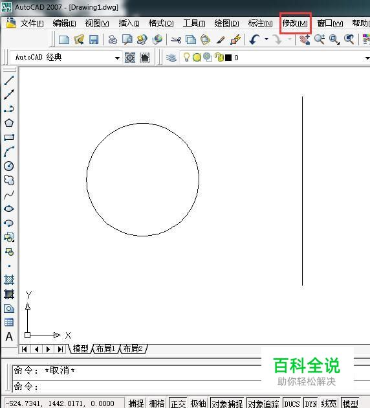Toggle 捕捉 snap mode
Image resolution: width=370 pixels, height=408 pixels.
(136, 403)
